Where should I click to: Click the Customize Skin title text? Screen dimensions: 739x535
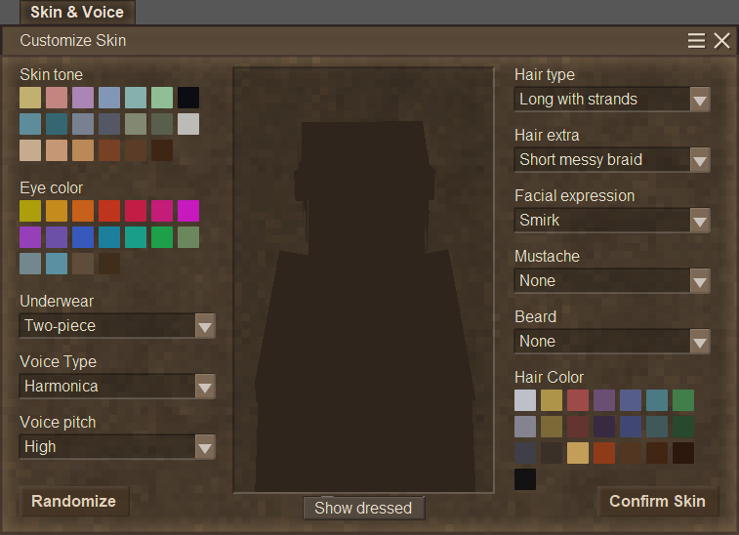click(x=73, y=41)
